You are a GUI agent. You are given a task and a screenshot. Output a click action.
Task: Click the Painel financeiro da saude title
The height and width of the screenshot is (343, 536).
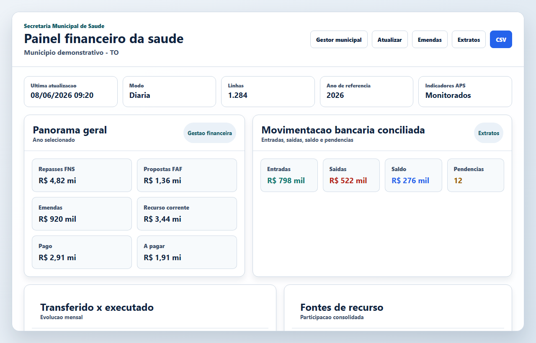pos(104,38)
